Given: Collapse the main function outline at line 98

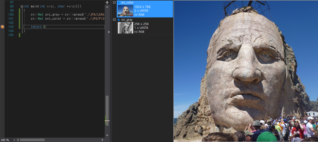Looking at the screenshot, I should tap(22, 6).
